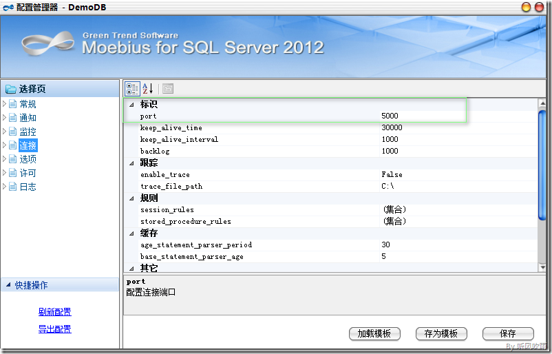Image resolution: width=552 pixels, height=354 pixels.
Task: Open the 监控 settings page
Action: tap(28, 132)
